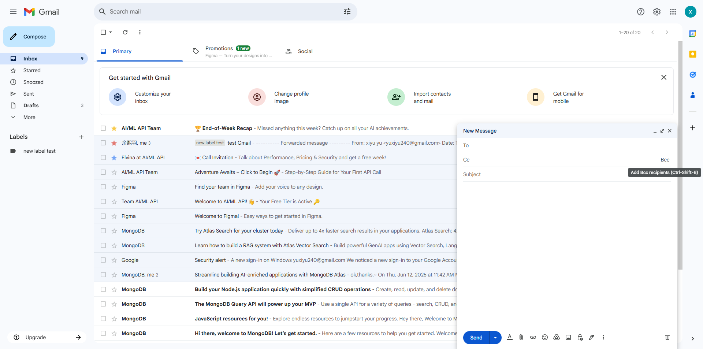Click Customize your inbox
703x349 pixels.
coord(140,97)
